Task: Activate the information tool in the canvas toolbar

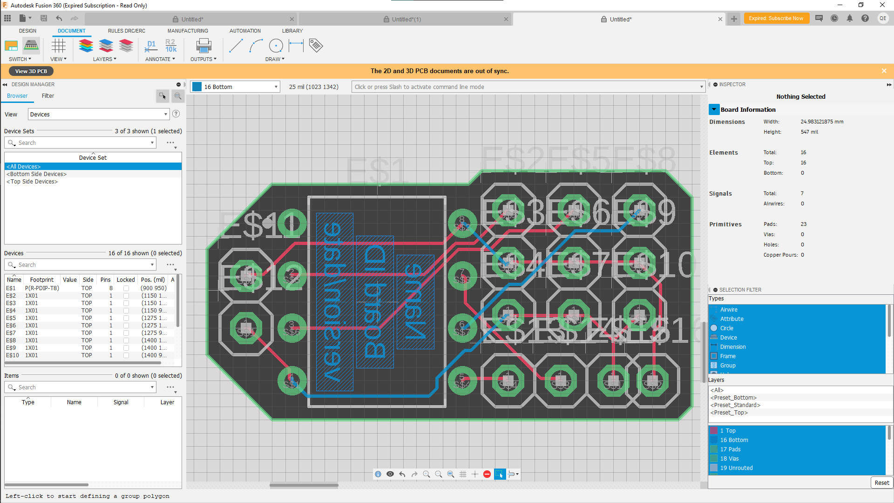Action: [x=378, y=474]
